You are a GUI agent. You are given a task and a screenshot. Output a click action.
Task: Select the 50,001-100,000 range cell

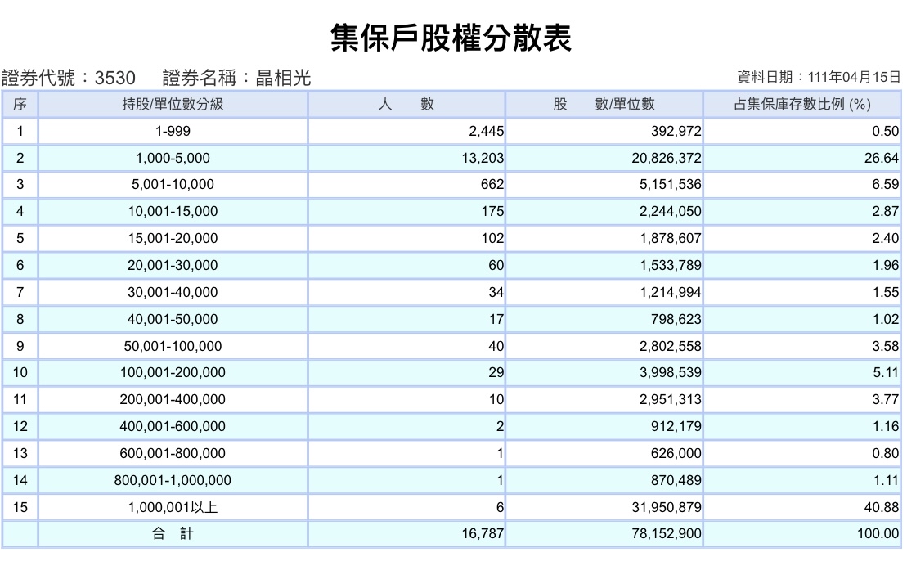173,346
